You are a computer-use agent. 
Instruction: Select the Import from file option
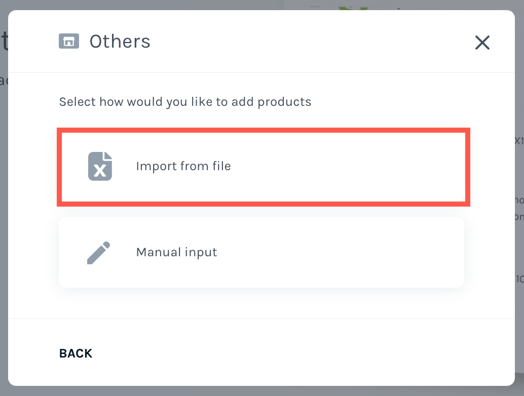coord(264,167)
